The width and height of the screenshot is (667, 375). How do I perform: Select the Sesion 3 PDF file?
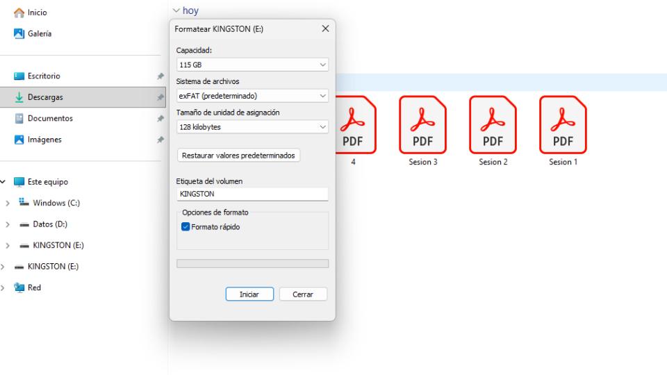(x=422, y=131)
